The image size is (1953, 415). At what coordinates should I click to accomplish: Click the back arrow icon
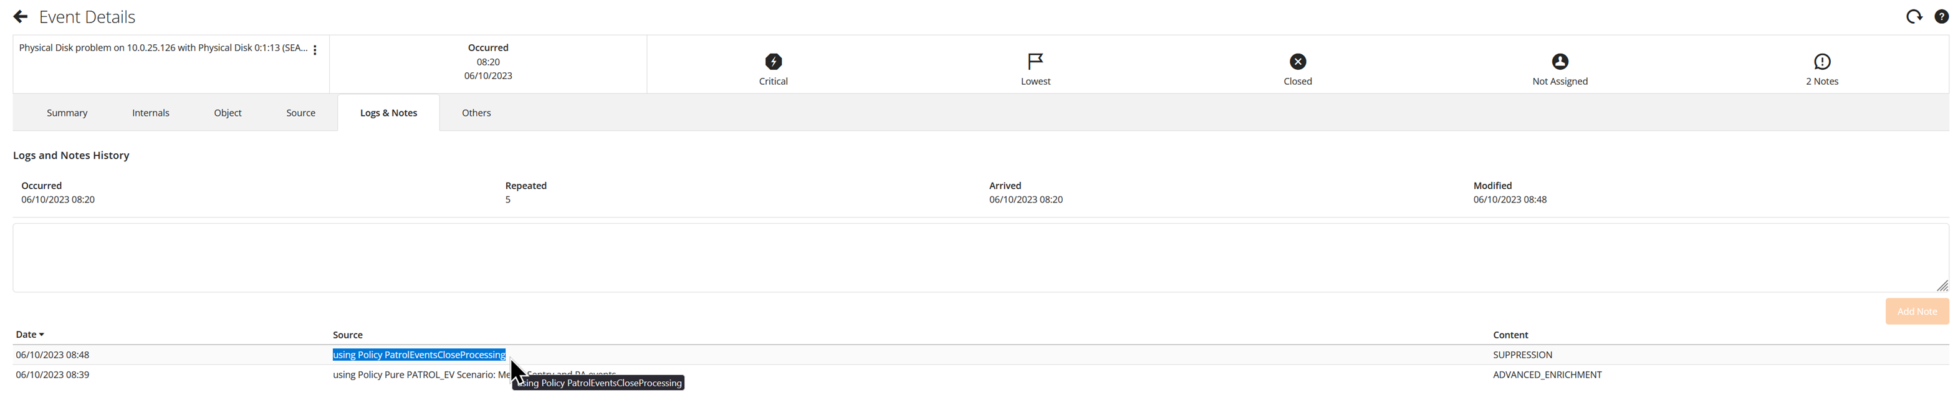(x=21, y=17)
